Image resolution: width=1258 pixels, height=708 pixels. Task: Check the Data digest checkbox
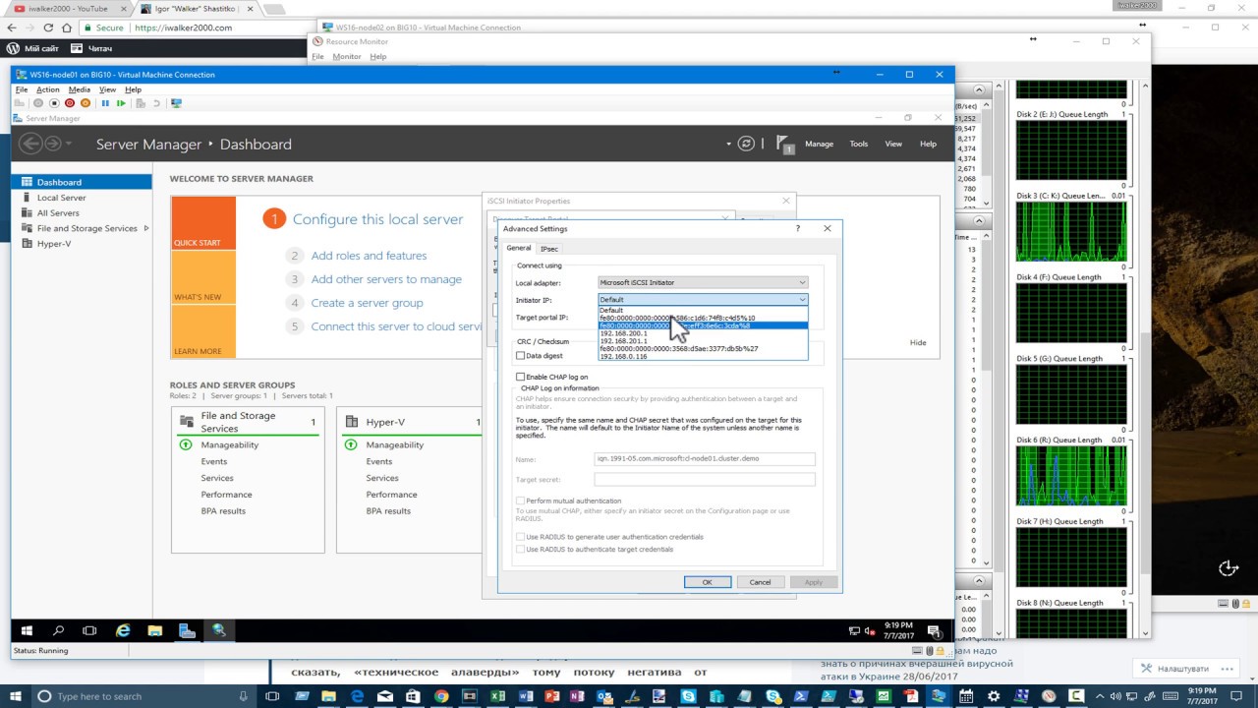tap(521, 356)
